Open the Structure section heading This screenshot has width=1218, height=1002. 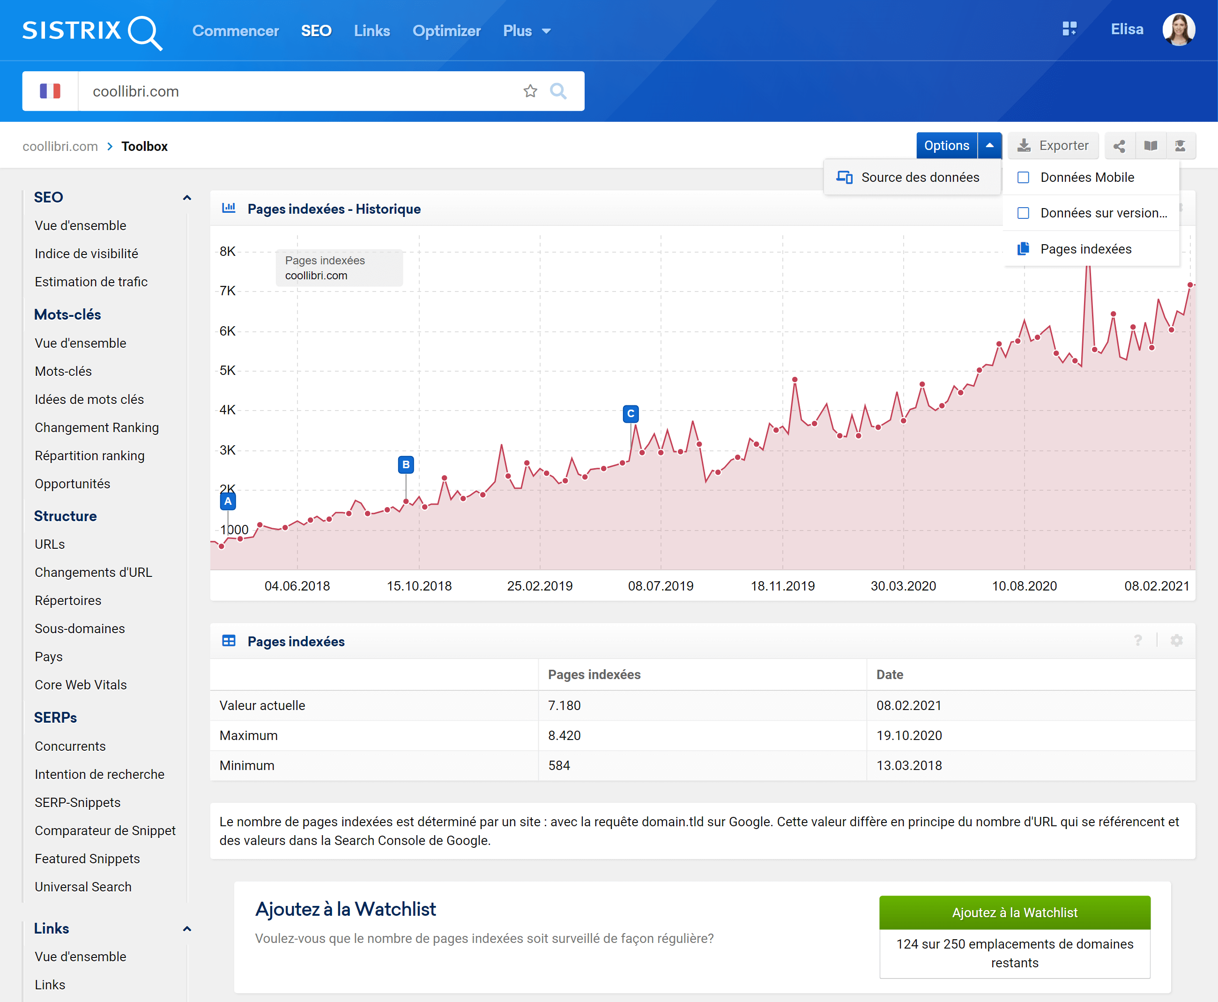pos(65,516)
